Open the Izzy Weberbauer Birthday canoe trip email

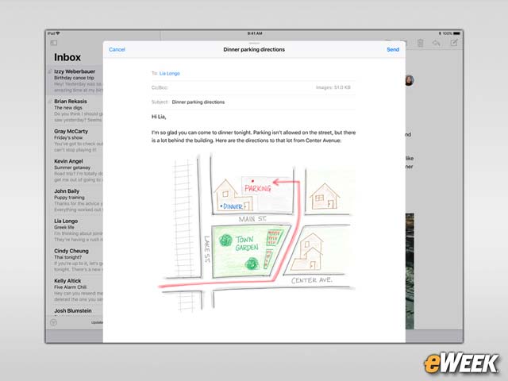(x=75, y=81)
